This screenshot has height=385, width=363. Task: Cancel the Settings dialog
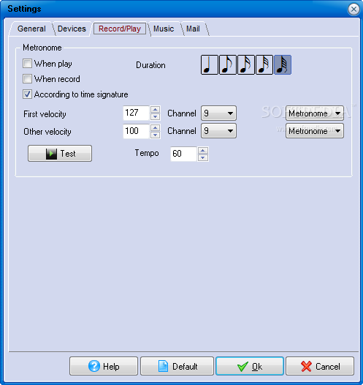click(320, 366)
